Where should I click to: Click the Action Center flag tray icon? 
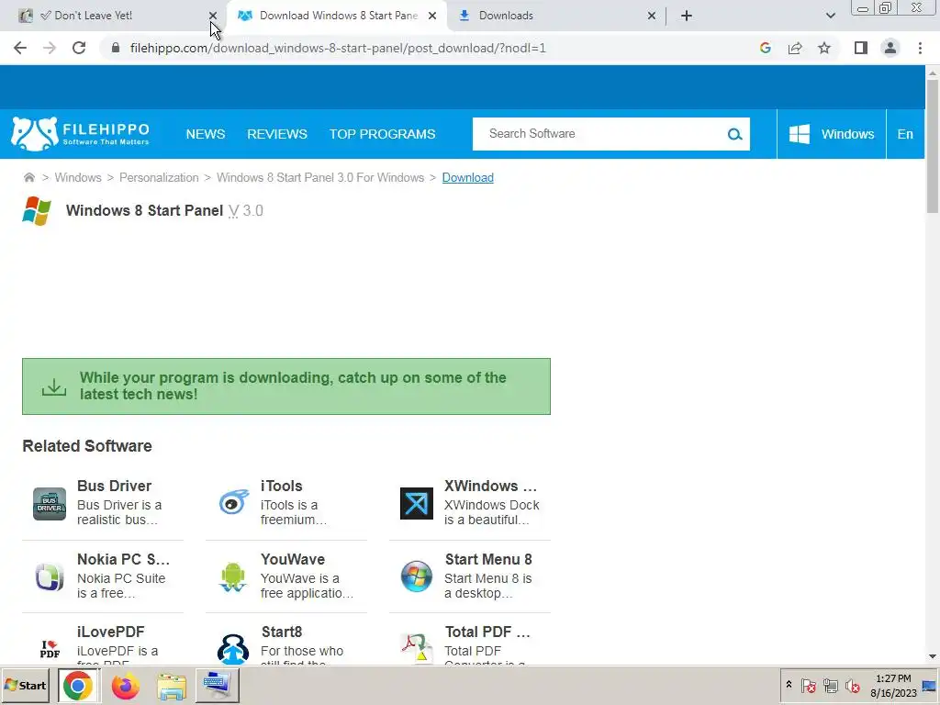coord(808,685)
